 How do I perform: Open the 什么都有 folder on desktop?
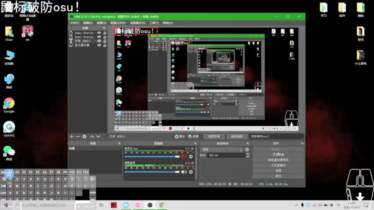(360, 57)
